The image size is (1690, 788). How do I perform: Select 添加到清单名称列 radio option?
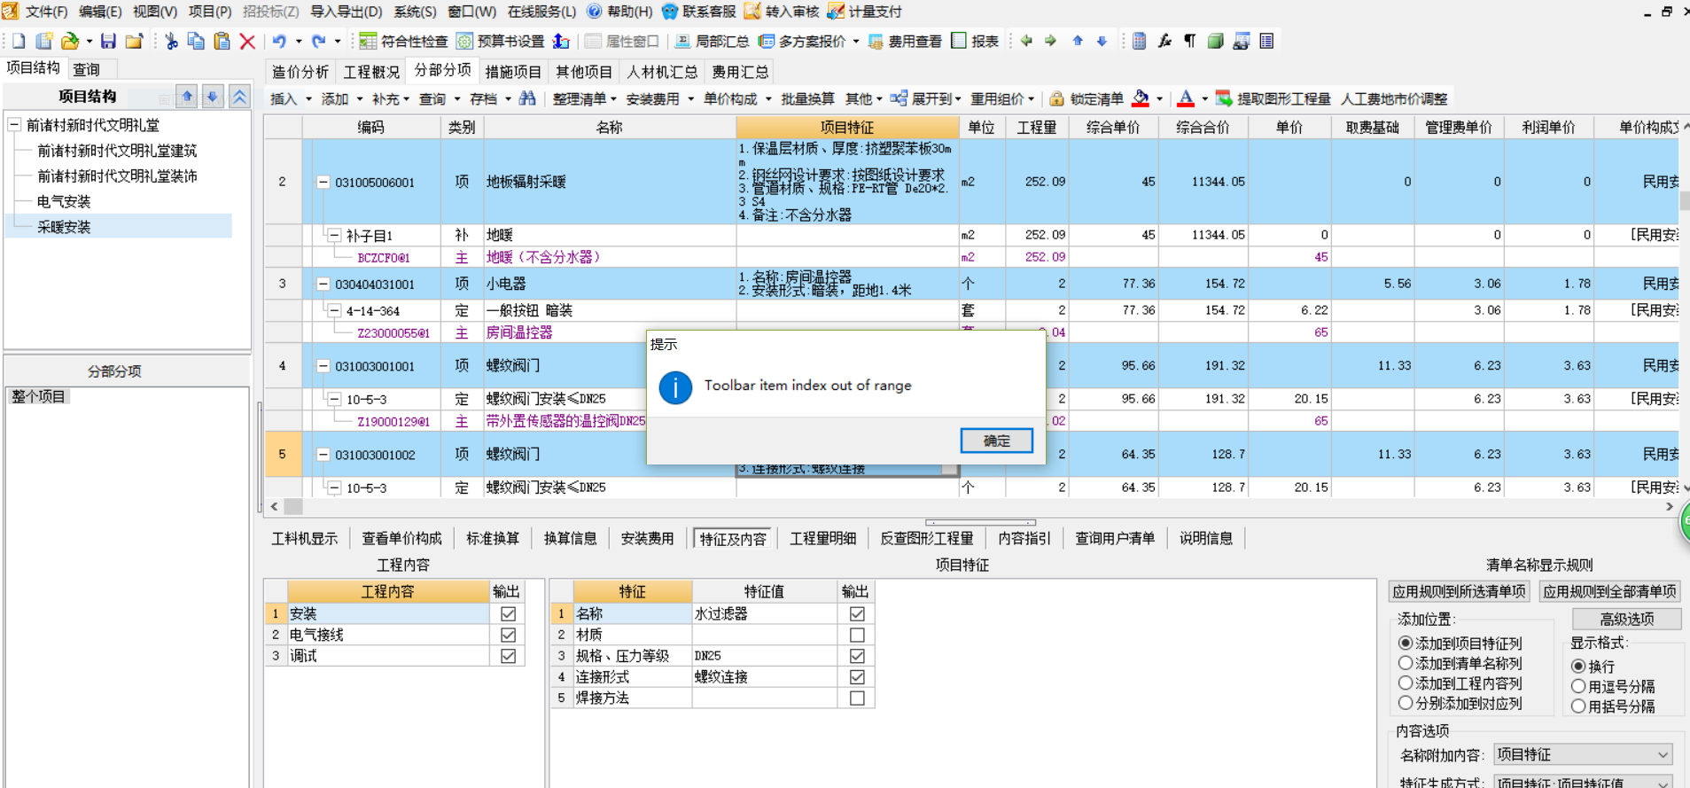coord(1406,663)
